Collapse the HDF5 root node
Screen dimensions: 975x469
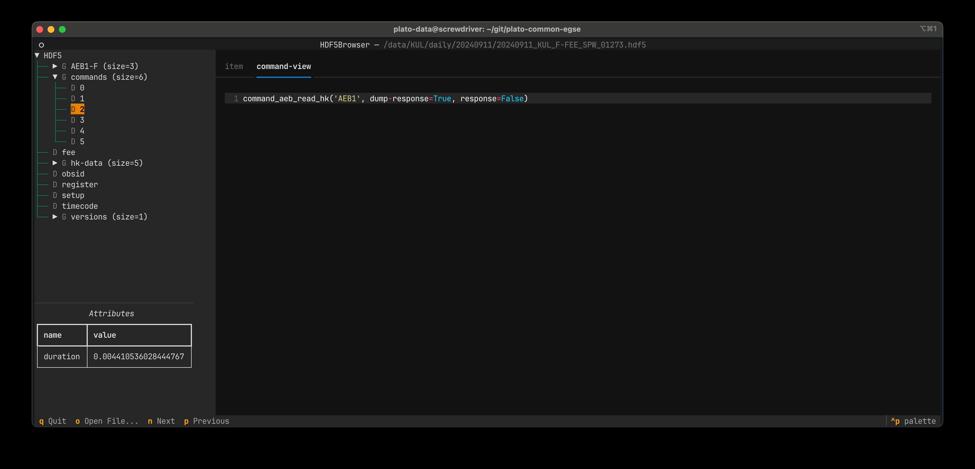click(37, 55)
